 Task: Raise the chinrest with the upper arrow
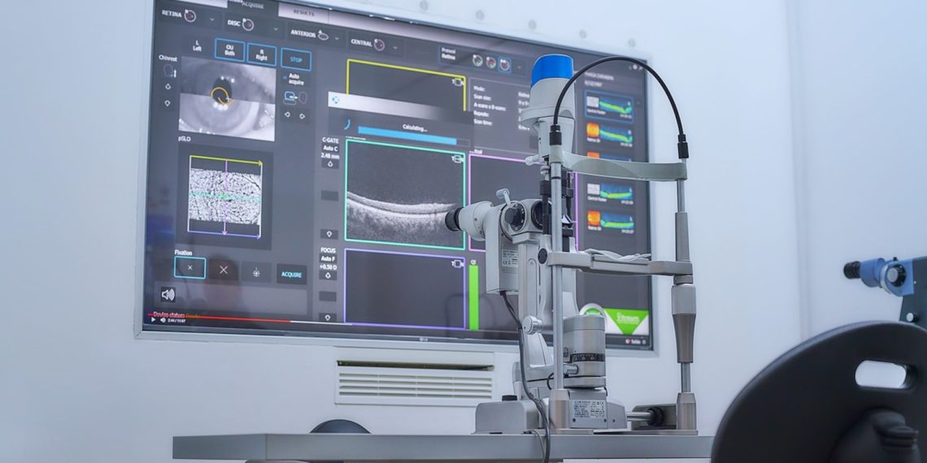pyautogui.click(x=168, y=86)
